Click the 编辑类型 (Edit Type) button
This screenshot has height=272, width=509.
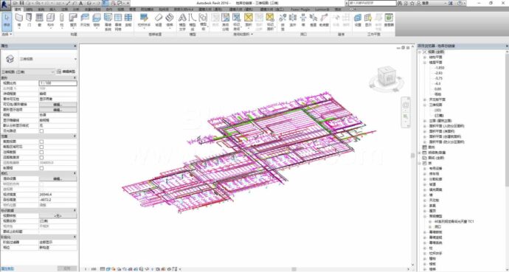[66, 72]
